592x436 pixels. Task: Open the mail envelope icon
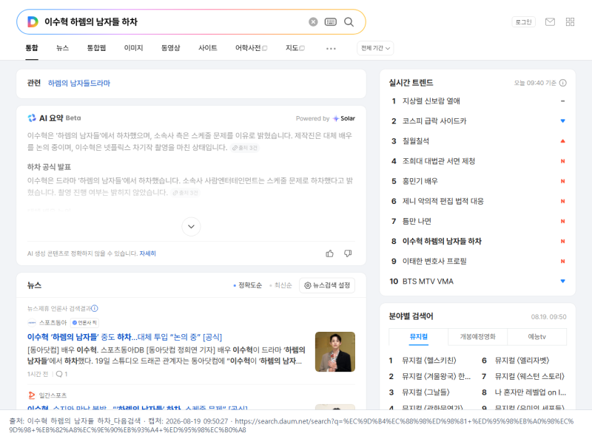[x=550, y=22]
